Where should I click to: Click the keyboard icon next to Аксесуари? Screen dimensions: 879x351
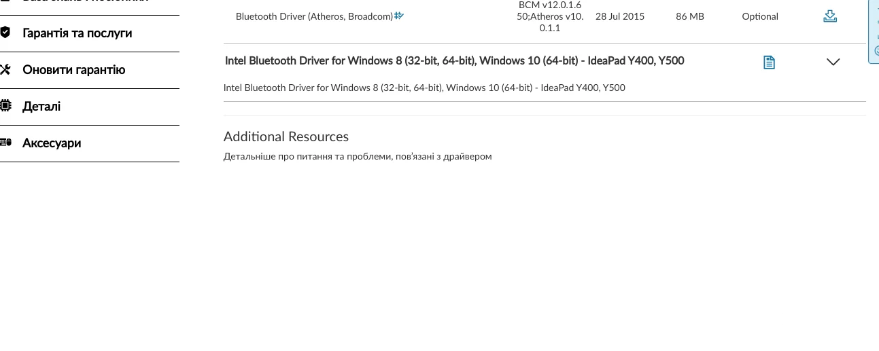coord(5,143)
